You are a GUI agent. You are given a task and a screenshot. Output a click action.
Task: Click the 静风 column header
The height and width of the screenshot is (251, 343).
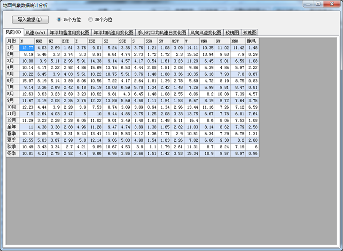(x=252, y=41)
